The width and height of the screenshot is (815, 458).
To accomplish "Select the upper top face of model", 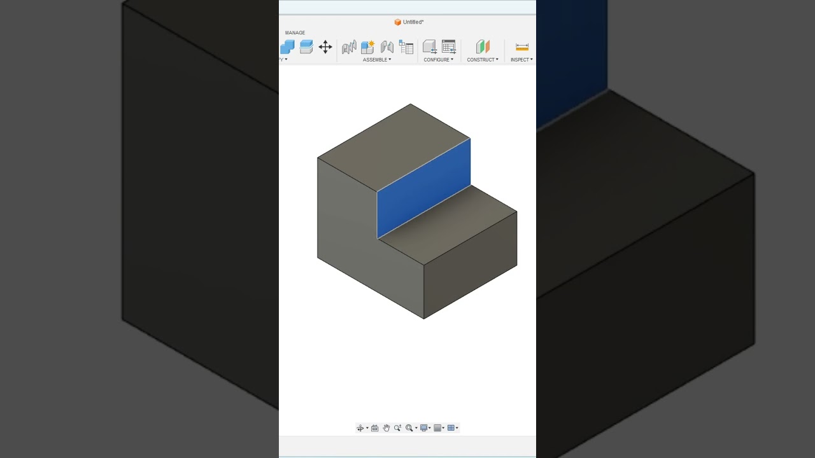I will point(395,148).
